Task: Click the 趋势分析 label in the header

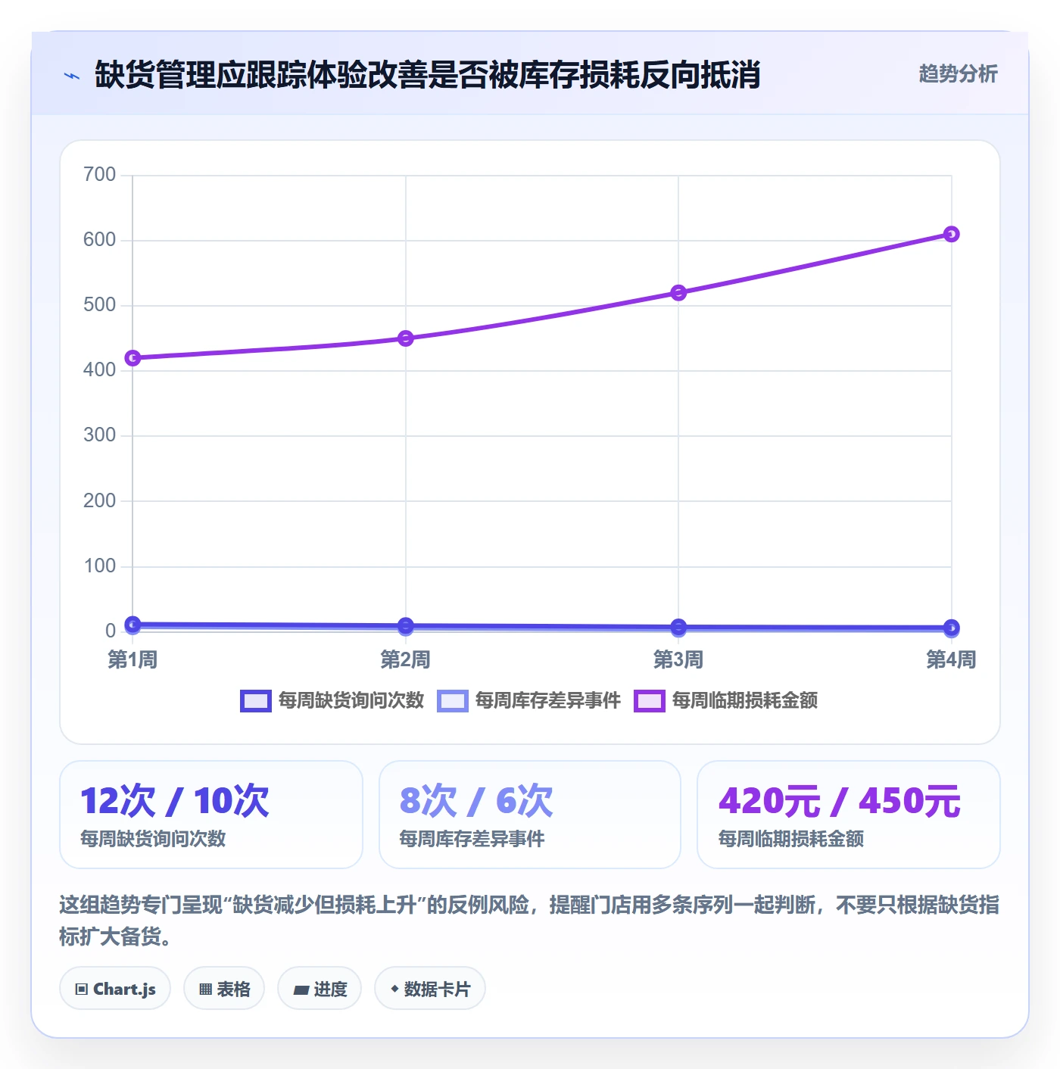Action: [958, 74]
